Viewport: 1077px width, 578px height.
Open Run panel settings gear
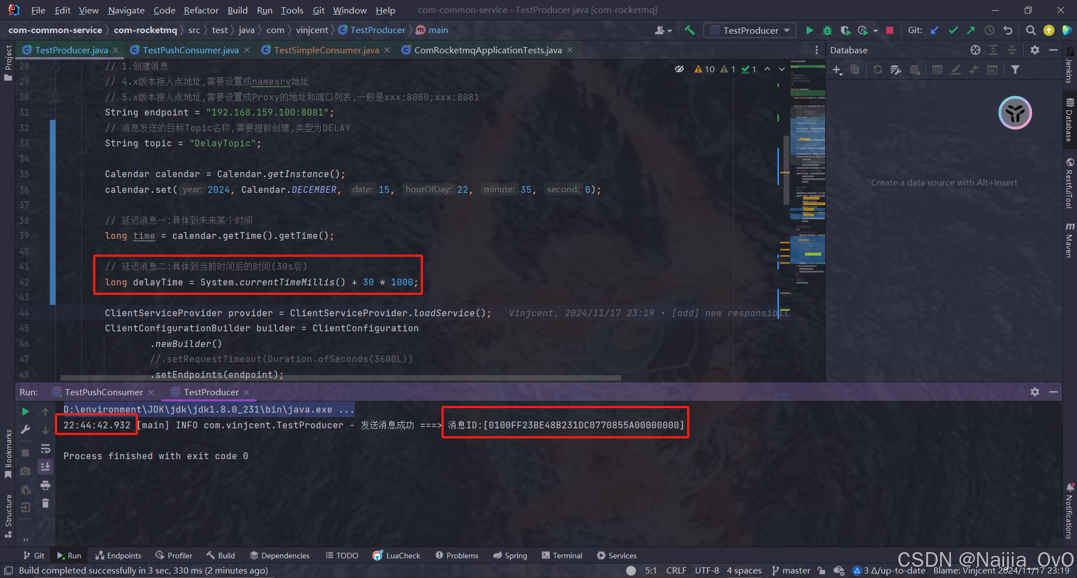(1035, 392)
